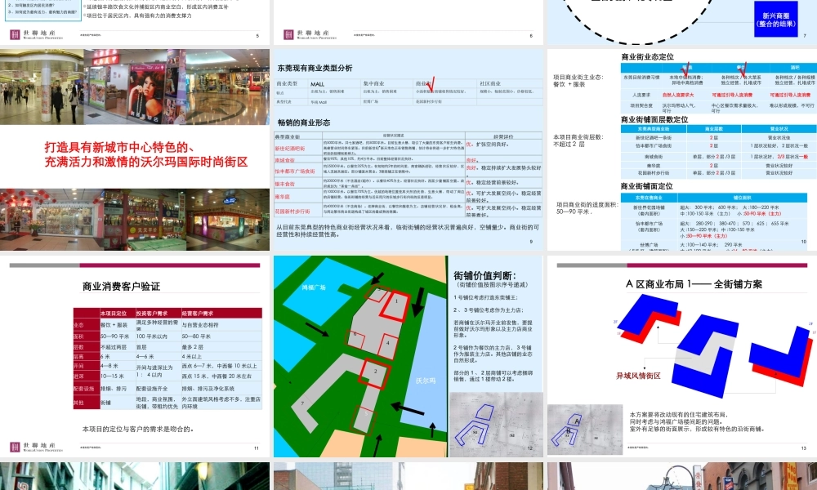Click the blue 新兴商圈 box on slide 7
817x490 pixels.
click(776, 20)
